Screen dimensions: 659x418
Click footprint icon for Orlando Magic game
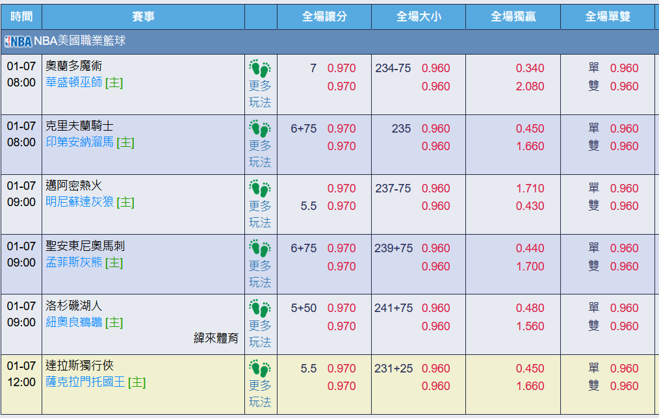[x=260, y=68]
